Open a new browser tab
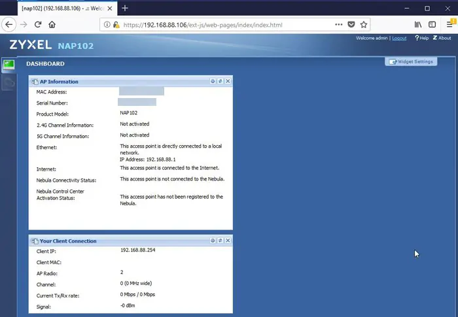 coord(124,8)
